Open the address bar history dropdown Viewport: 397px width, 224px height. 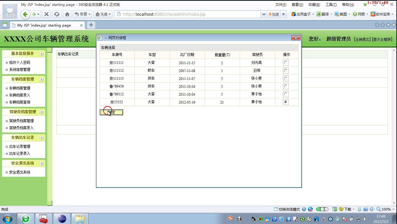264,14
